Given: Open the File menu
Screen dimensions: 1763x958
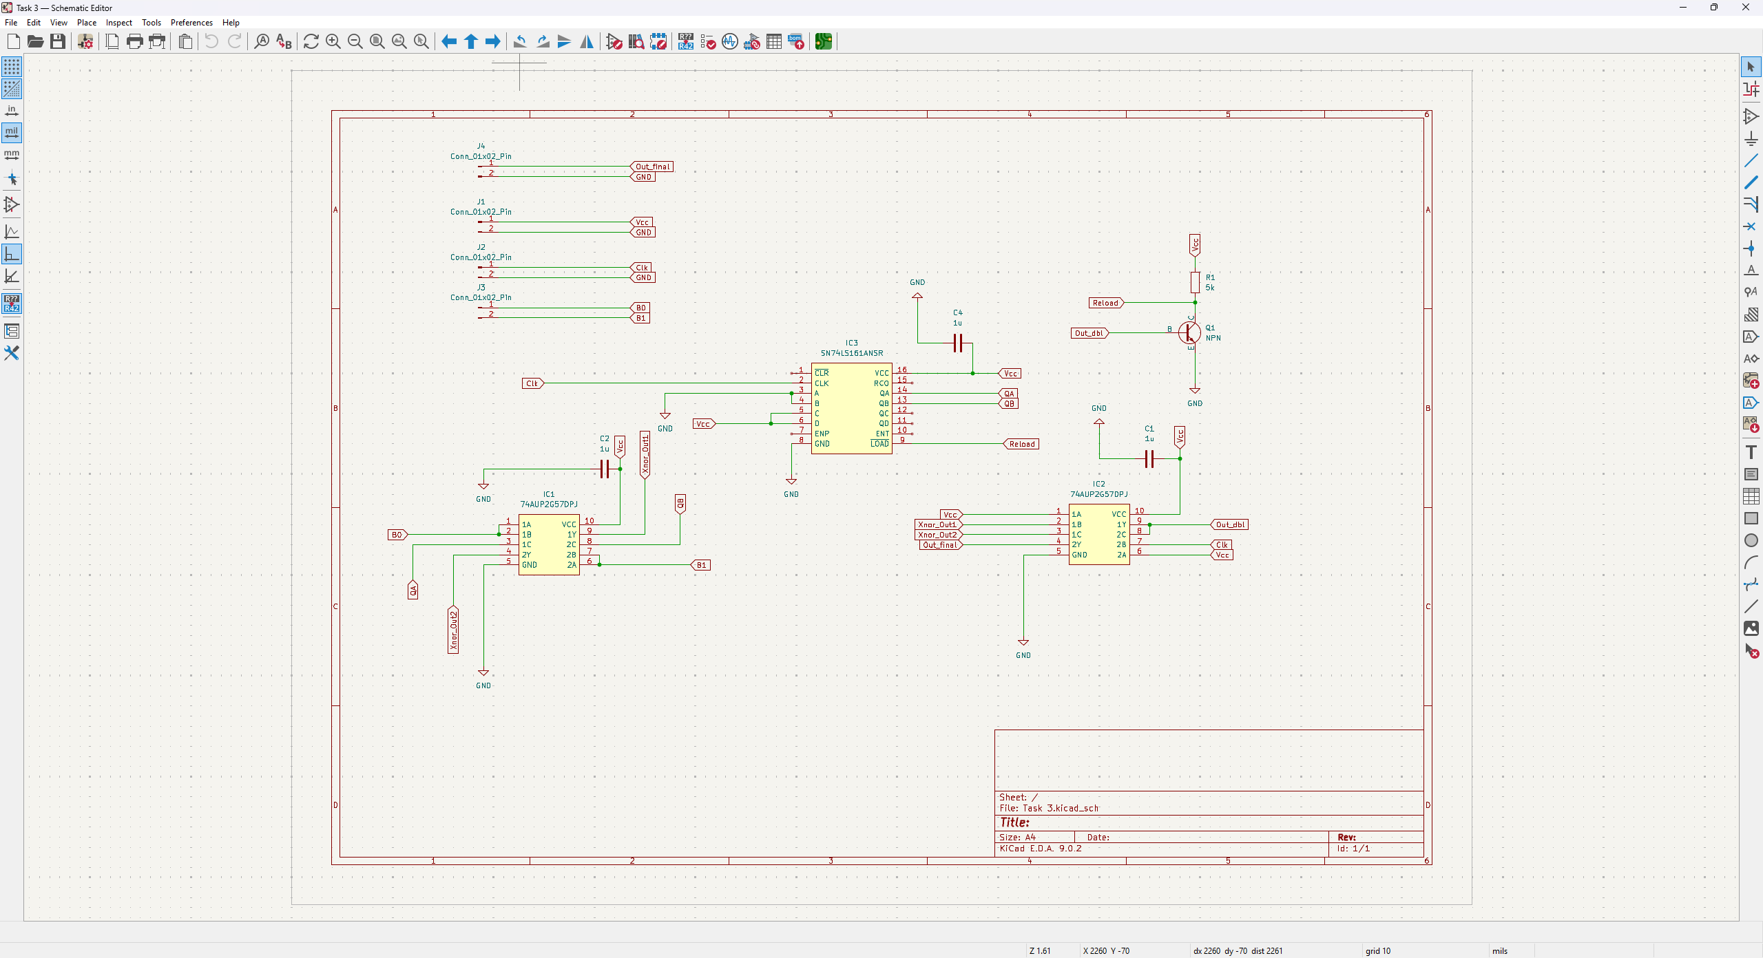Looking at the screenshot, I should [x=11, y=23].
